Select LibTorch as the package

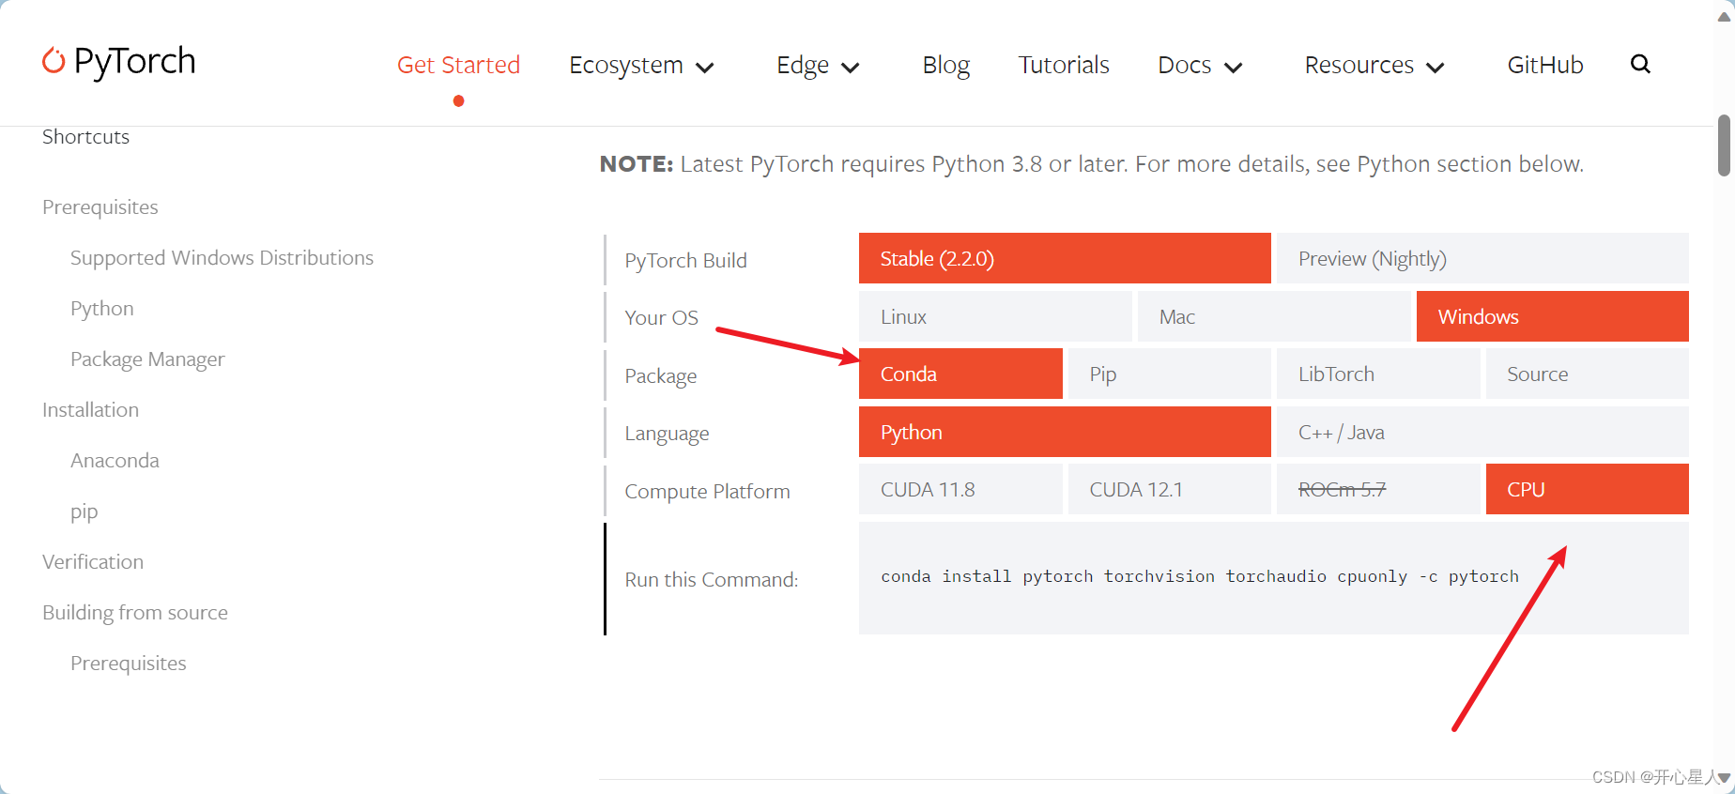click(1378, 374)
